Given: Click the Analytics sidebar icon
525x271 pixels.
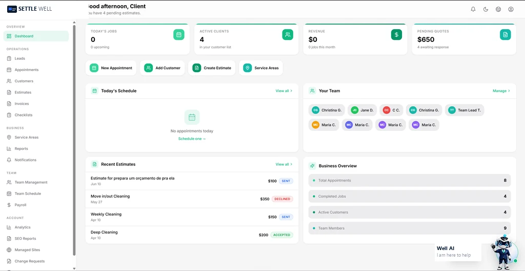Looking at the screenshot, I should pyautogui.click(x=9, y=227).
